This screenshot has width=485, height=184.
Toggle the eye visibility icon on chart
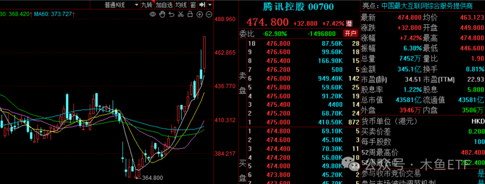pos(153,14)
